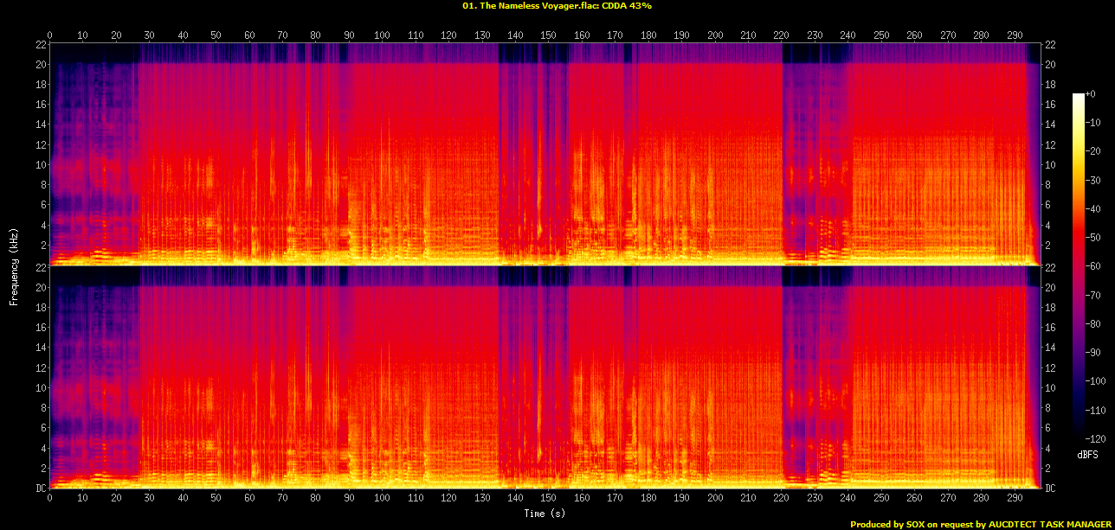Screen dimensions: 1115x530
Task: Click the 'DC' label at bottom right axis
Action: click(1050, 488)
